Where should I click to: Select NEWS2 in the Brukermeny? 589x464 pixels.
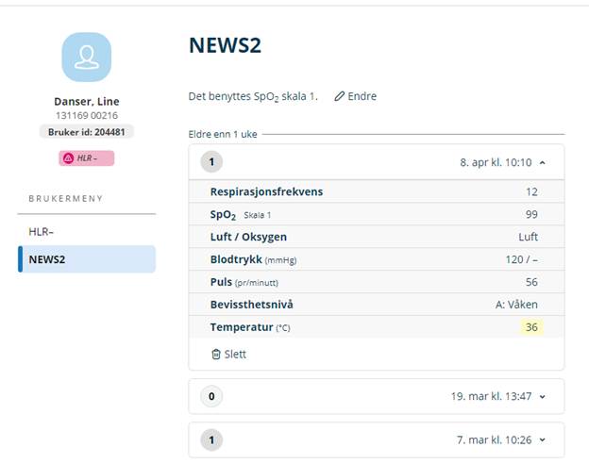tap(47, 259)
